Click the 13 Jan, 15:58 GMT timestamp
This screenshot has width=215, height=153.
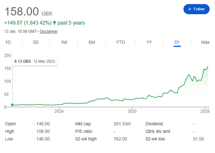(x=20, y=32)
